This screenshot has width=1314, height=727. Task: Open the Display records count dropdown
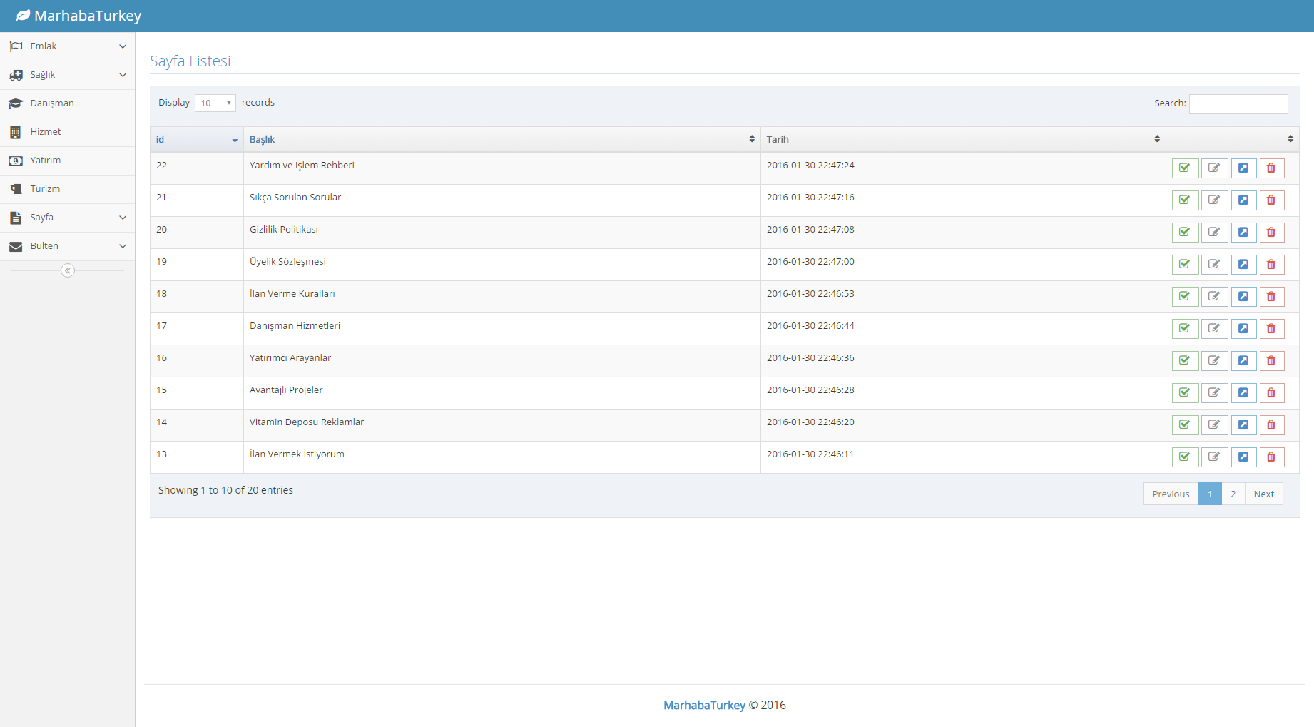pyautogui.click(x=215, y=103)
